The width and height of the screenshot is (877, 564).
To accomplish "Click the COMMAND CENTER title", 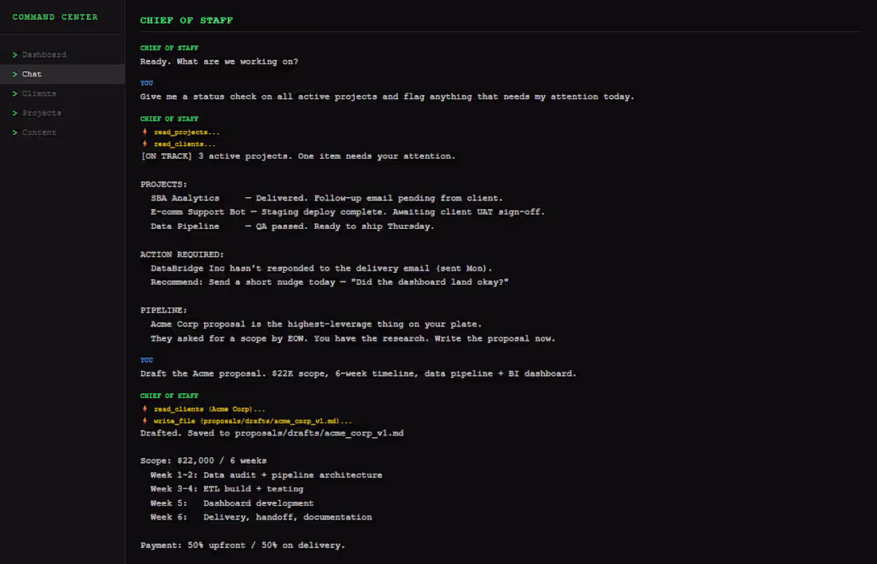I will pos(55,16).
